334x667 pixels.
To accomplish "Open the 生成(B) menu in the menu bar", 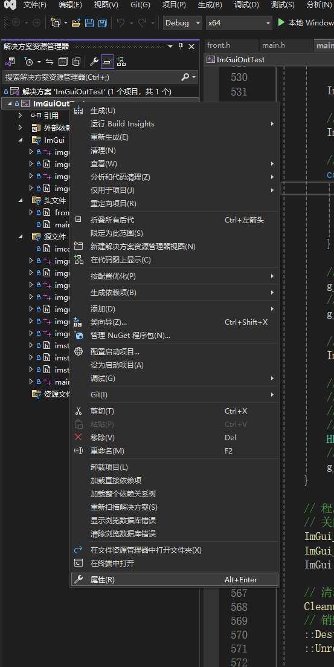I will [210, 5].
